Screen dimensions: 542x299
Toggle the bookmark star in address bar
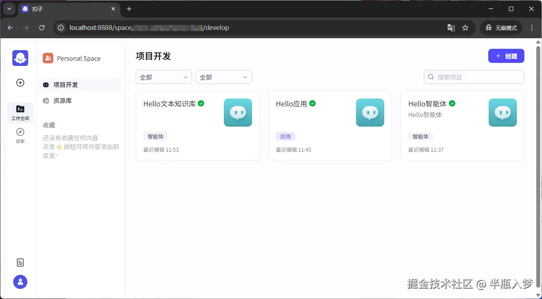(465, 27)
